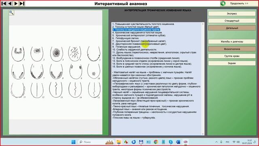Click the floppy disk app icon in taskbar
259x146 pixels.
pyautogui.click(x=141, y=142)
